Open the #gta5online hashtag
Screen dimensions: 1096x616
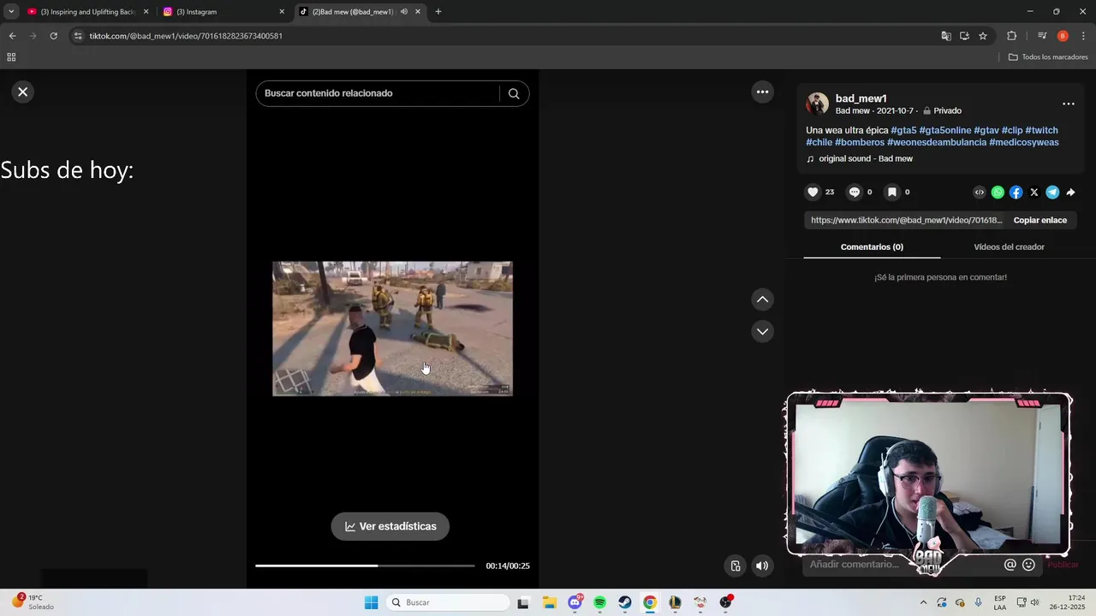point(945,130)
